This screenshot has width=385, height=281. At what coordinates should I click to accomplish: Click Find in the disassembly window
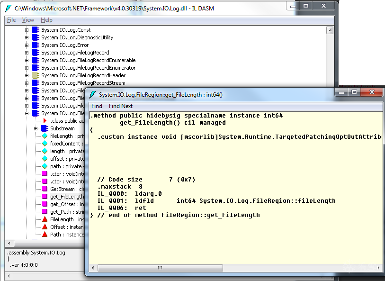[x=97, y=106]
